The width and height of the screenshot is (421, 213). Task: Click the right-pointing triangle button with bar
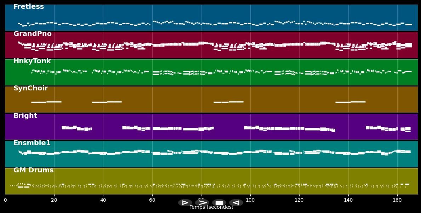click(185, 203)
